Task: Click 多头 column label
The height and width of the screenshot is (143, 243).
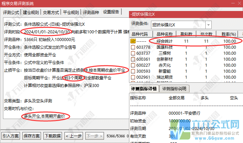Action: pos(205,98)
